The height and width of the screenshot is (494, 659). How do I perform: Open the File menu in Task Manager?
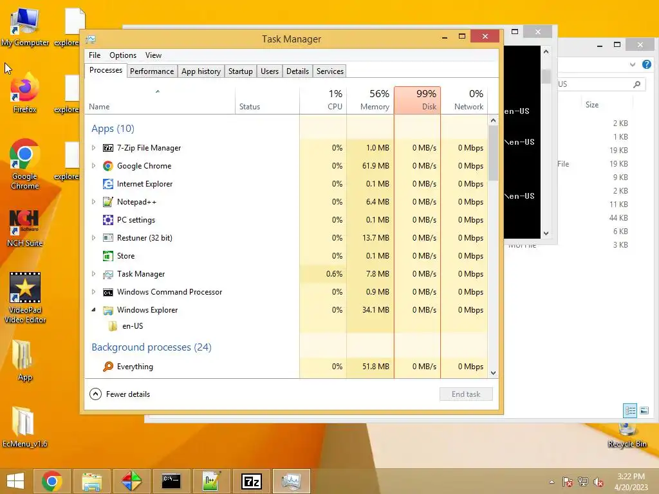point(95,55)
